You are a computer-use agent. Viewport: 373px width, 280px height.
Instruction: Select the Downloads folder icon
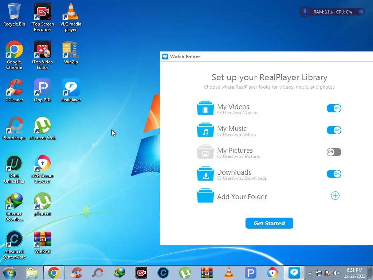tap(205, 174)
